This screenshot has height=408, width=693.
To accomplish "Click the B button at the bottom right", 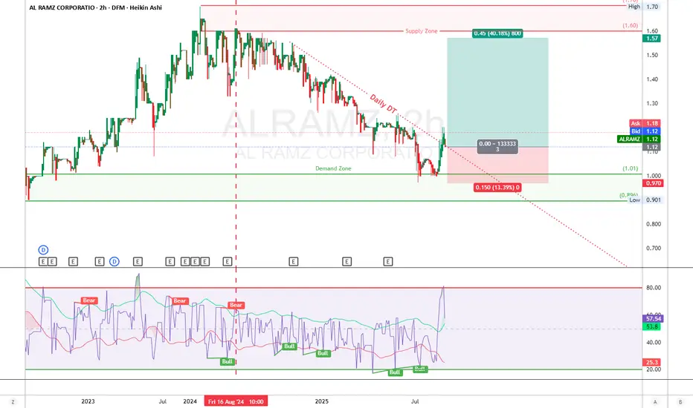I will [x=680, y=402].
